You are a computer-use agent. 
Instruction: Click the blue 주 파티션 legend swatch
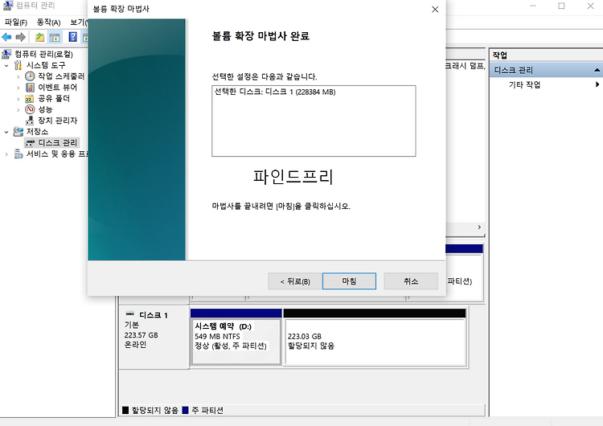185,410
